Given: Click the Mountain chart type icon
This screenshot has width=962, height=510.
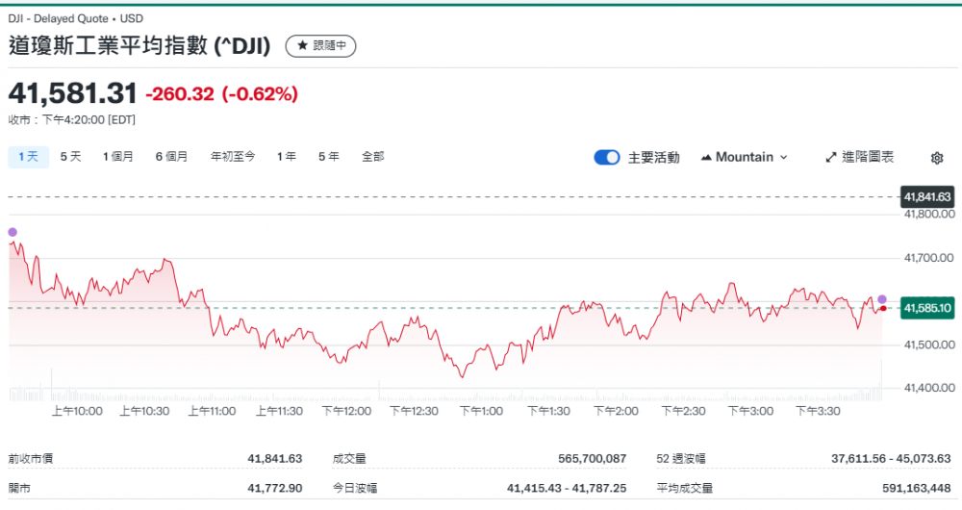Looking at the screenshot, I should [x=707, y=158].
